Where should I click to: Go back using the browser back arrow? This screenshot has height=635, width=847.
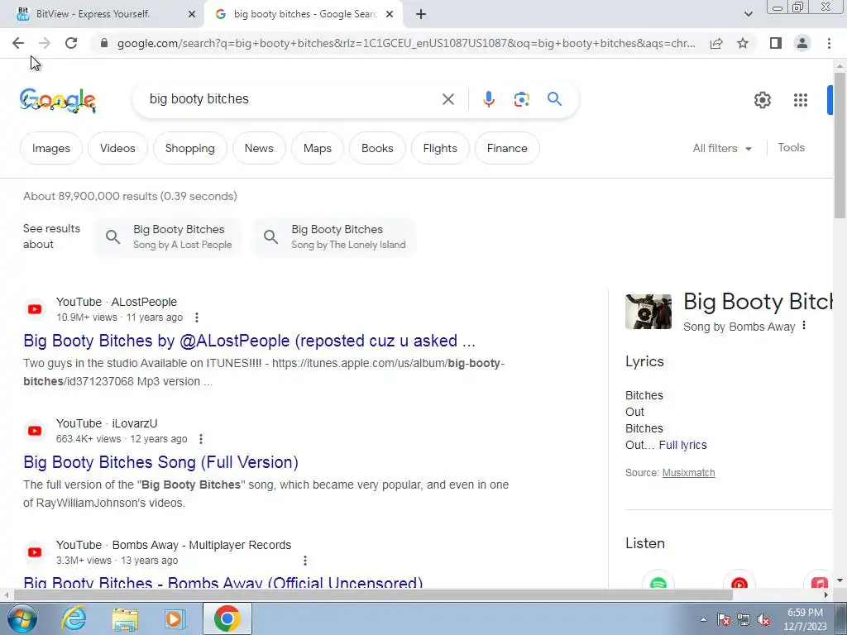coord(18,43)
